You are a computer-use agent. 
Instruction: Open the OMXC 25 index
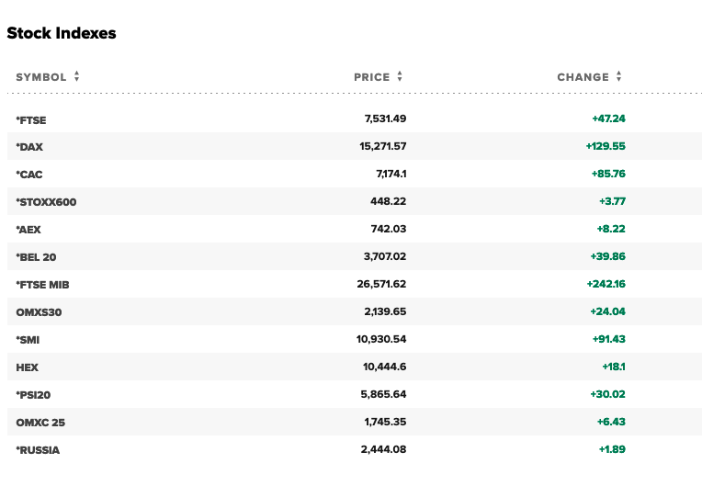click(40, 423)
